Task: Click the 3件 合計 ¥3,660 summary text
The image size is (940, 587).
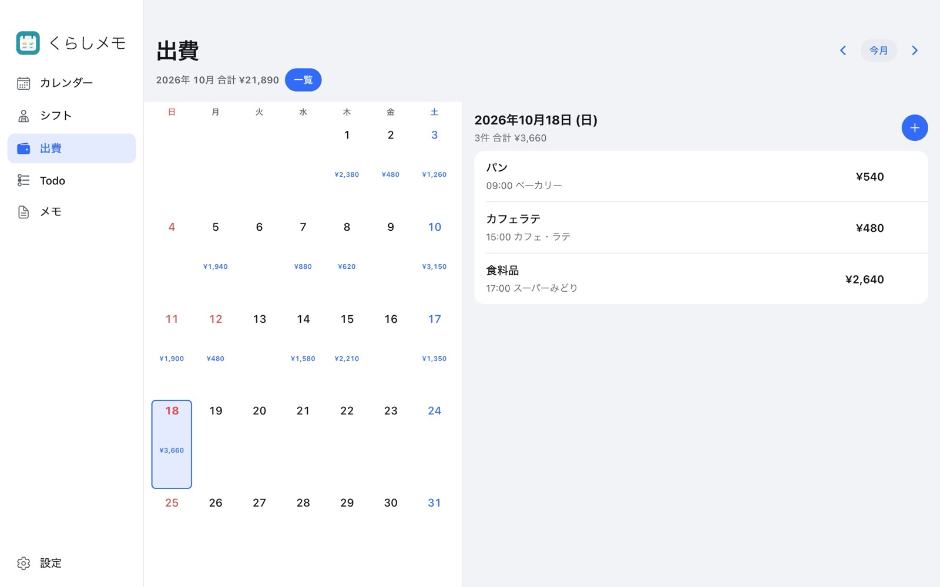Action: pos(511,138)
